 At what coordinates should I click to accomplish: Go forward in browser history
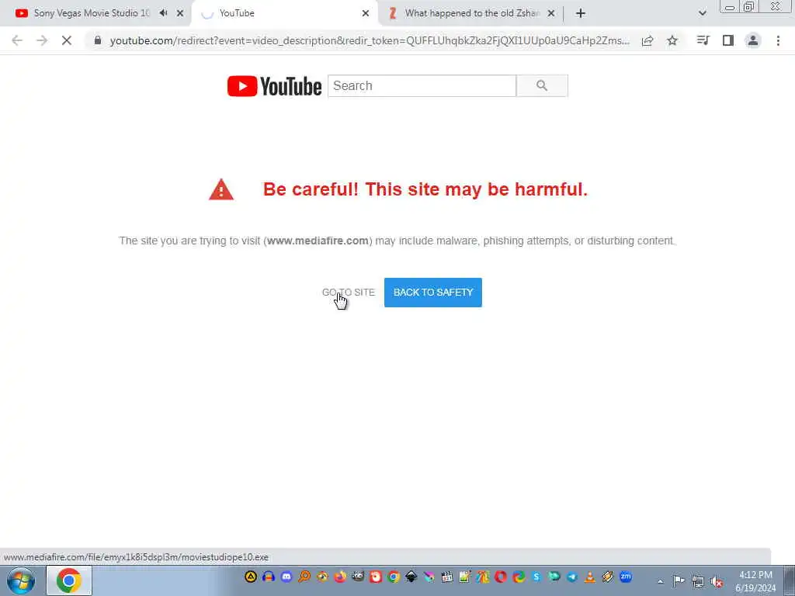click(x=42, y=40)
